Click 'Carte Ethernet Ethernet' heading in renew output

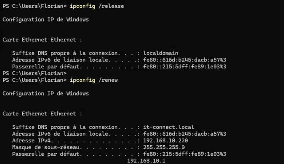42,114
